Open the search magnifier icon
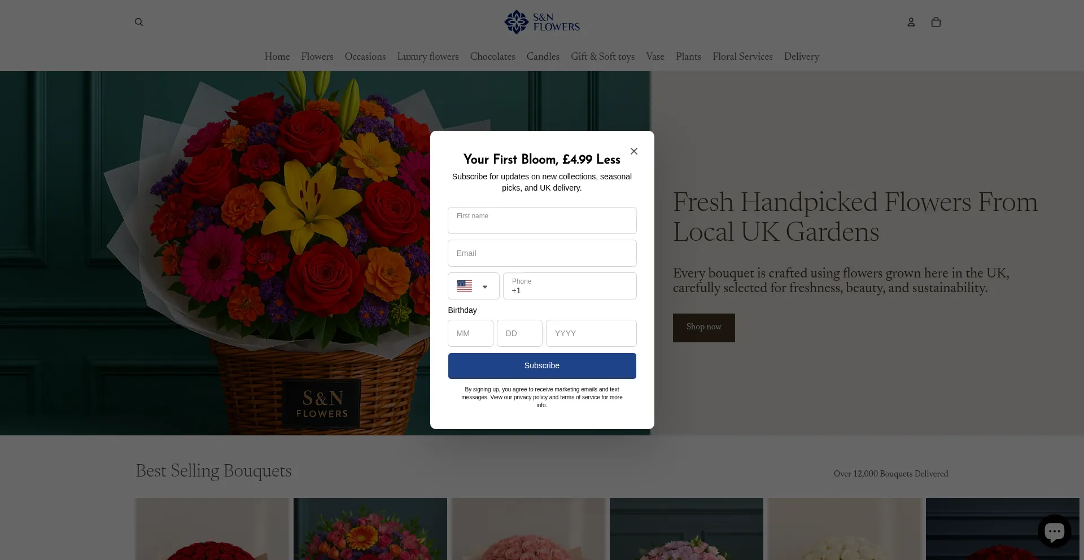 pos(139,23)
